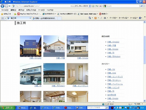Viewport: 146px width, 110px height.
Task: Open the ファイル(F) menu
Action: (x=5, y=10)
